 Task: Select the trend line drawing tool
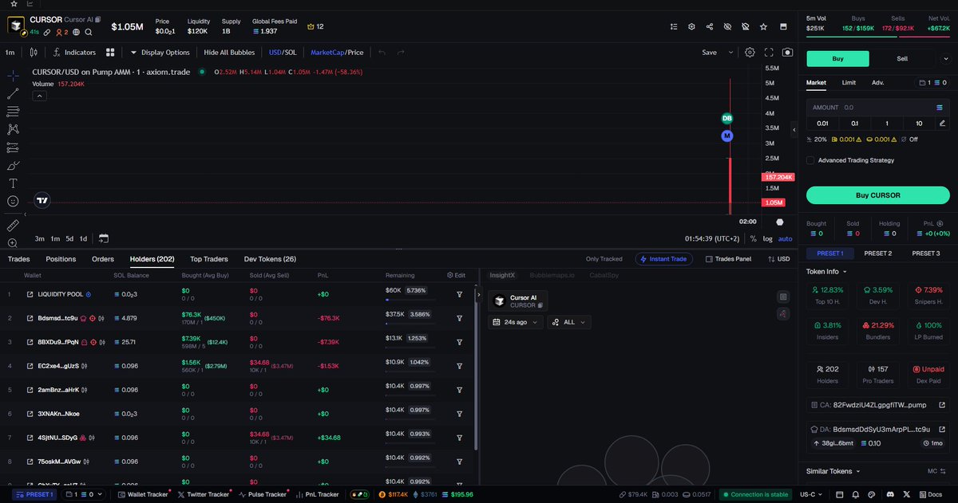[13, 94]
